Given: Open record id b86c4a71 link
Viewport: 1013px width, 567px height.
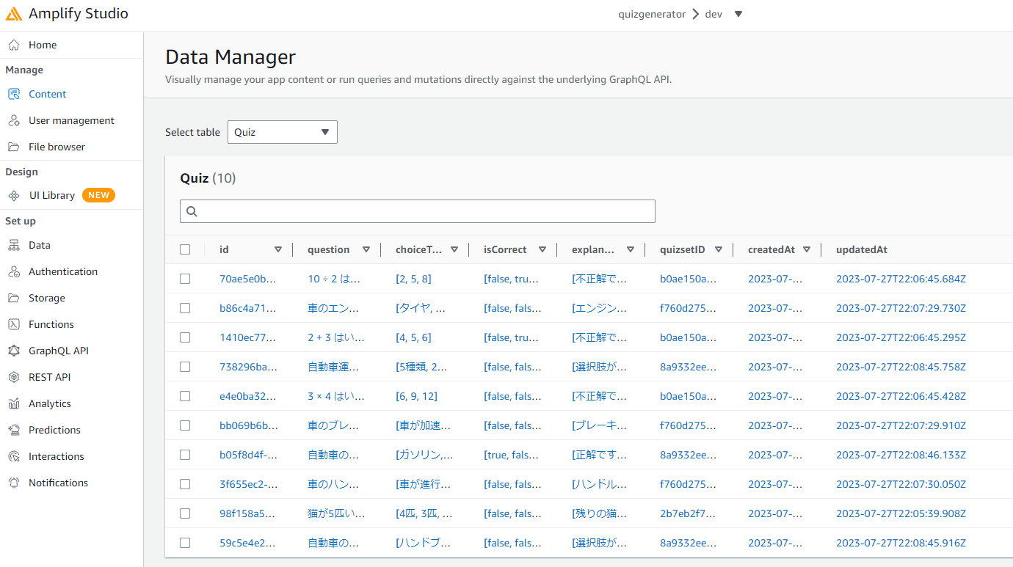Looking at the screenshot, I should pos(247,308).
